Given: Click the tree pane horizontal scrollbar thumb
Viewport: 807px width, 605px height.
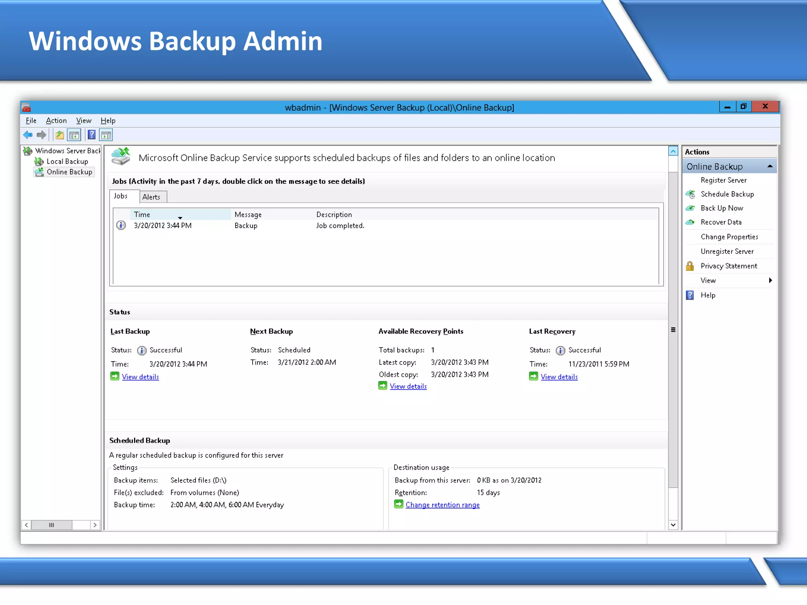Looking at the screenshot, I should 52,525.
